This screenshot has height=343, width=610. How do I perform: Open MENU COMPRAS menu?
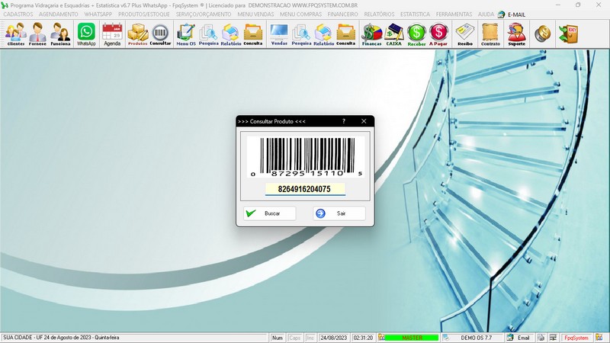pyautogui.click(x=300, y=14)
